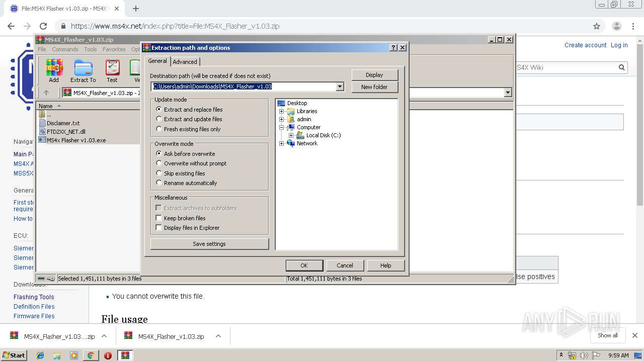Click the wiki search magnifier icon

coord(622,67)
